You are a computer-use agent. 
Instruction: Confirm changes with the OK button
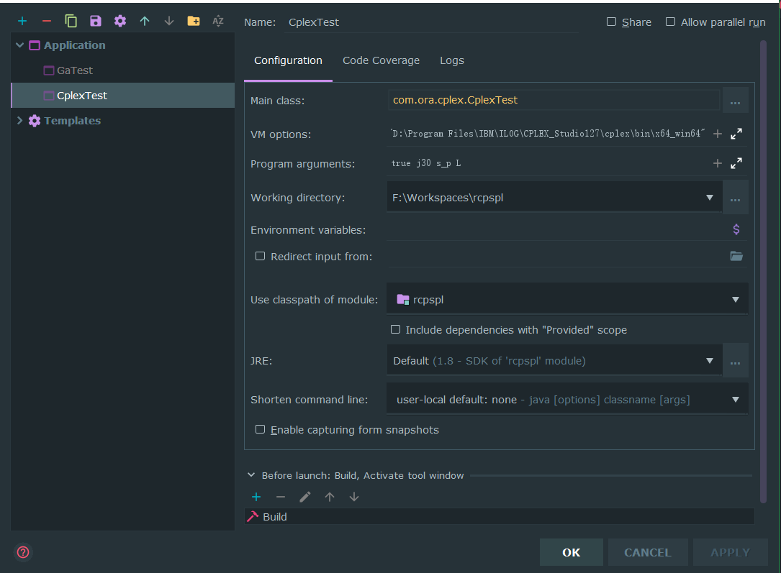click(571, 552)
